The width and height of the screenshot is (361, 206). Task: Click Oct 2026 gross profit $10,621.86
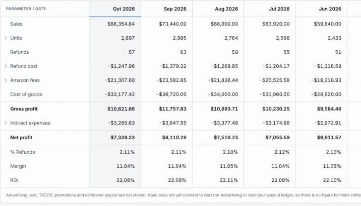[x=121, y=109]
